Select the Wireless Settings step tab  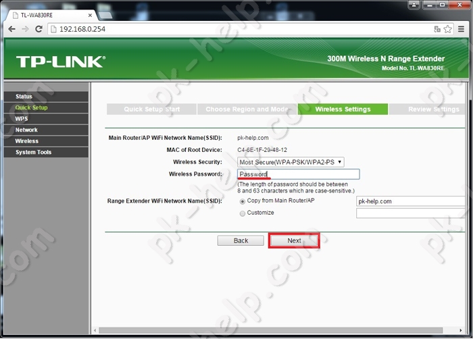coord(343,109)
